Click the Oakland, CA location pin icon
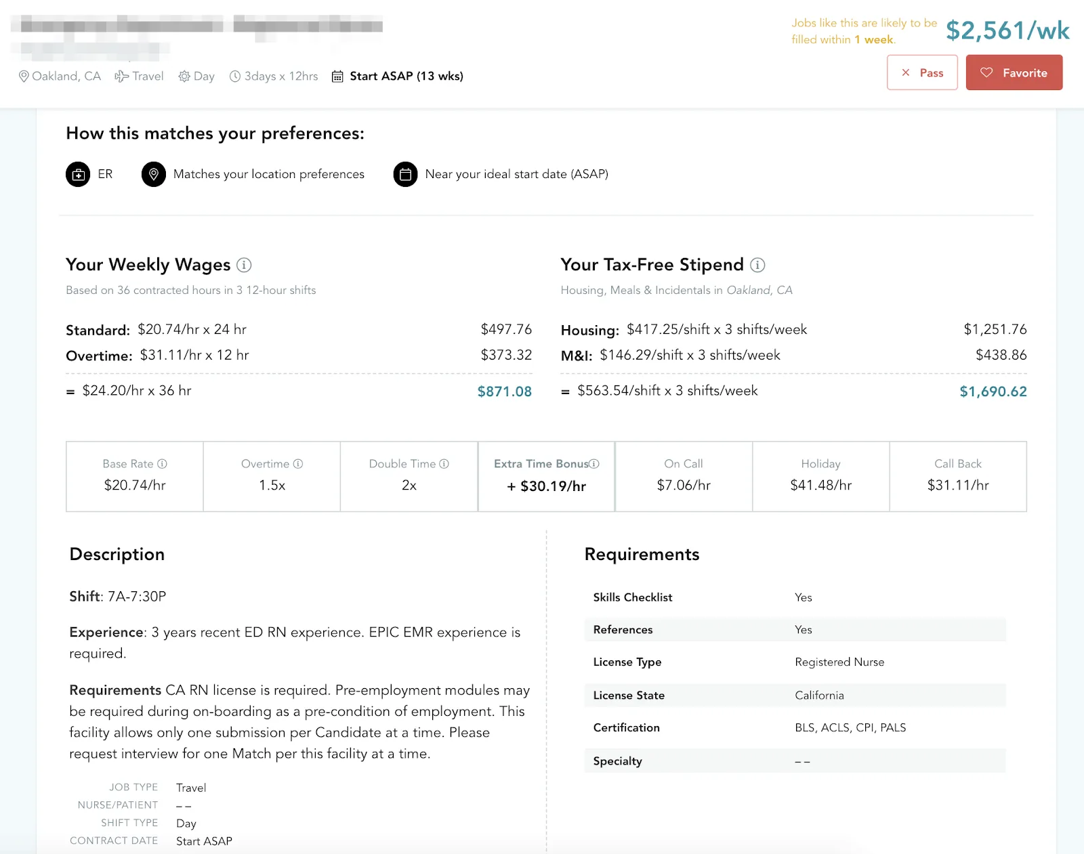 pos(24,77)
